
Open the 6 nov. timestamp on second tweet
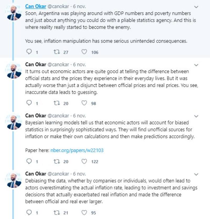79,65
